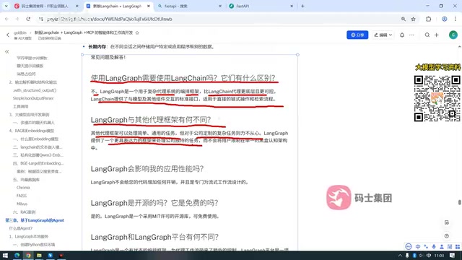This screenshot has height=260, width=462.
Task: Bookmark this page with star icon
Action: point(413,19)
